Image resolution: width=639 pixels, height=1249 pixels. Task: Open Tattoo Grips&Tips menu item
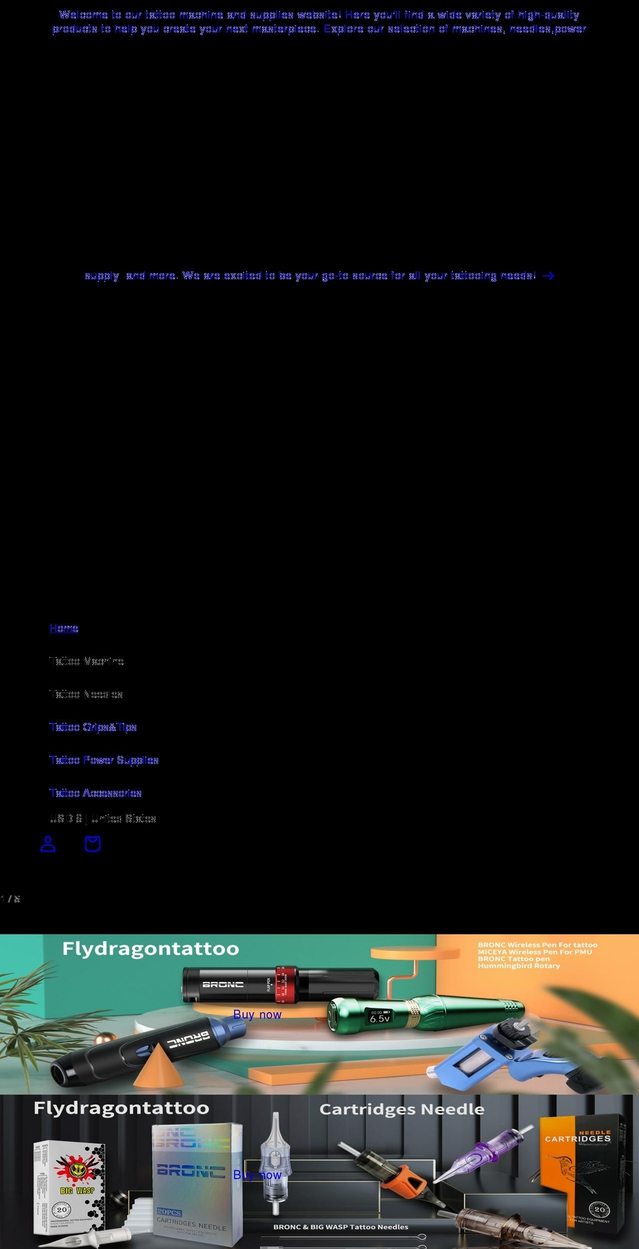[93, 727]
